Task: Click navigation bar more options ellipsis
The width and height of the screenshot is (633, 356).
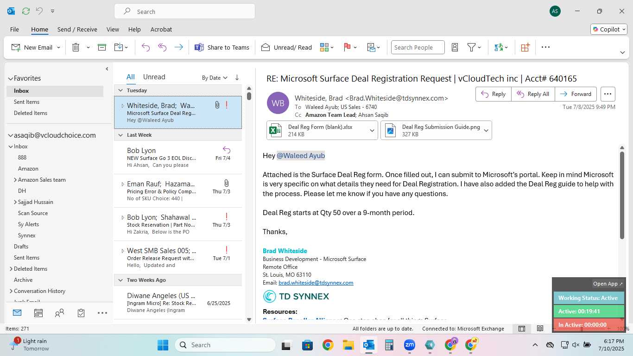Action: point(102,313)
